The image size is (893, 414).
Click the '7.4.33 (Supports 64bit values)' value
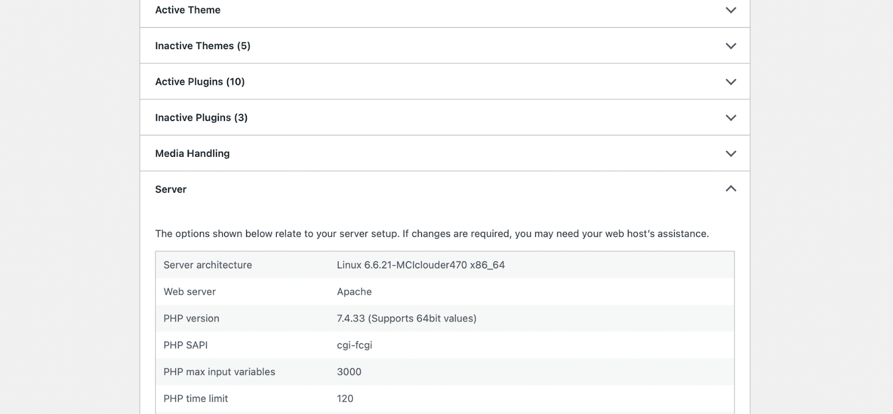click(x=407, y=319)
